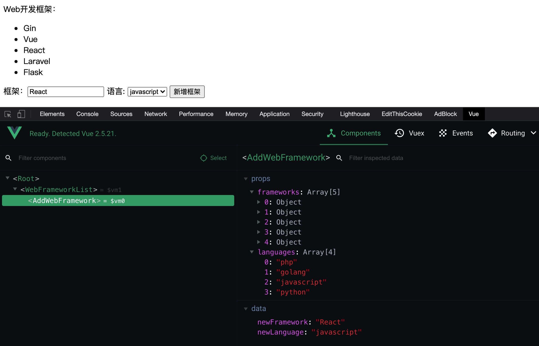Open the Routing dropdown chevron
The width and height of the screenshot is (539, 346).
[533, 133]
